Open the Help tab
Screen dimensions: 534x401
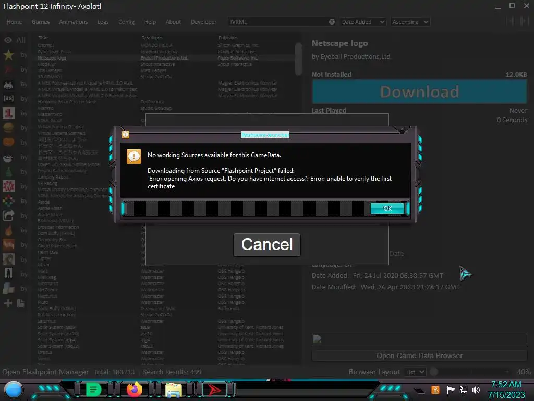click(150, 22)
